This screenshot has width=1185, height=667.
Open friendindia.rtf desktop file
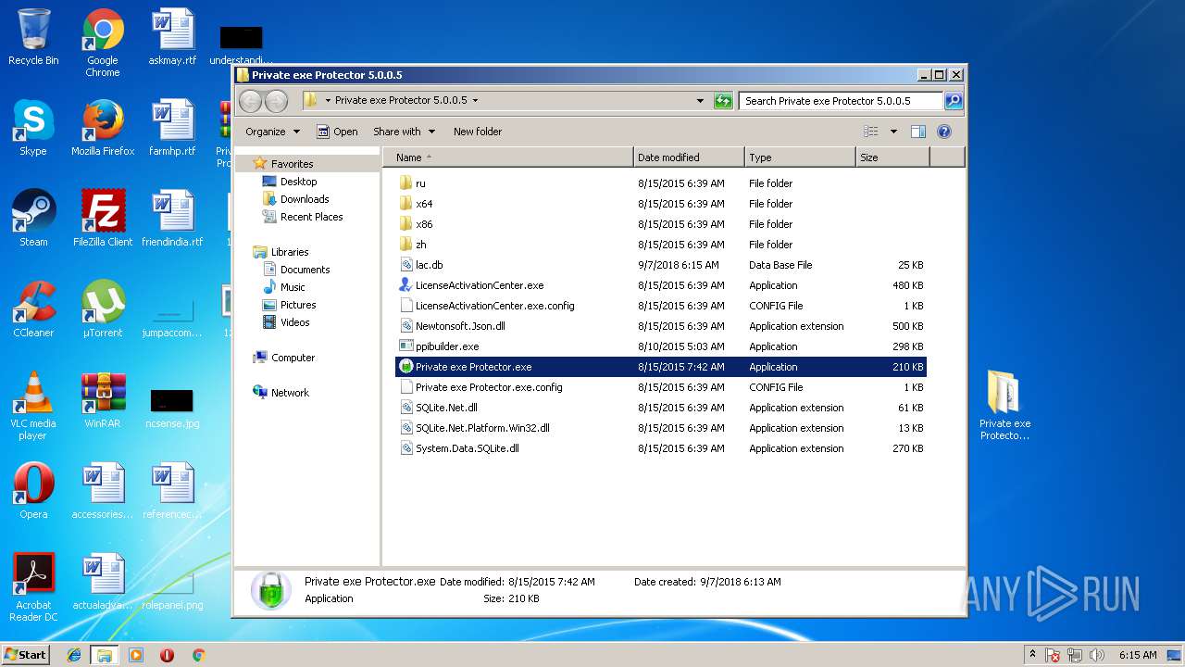point(172,219)
